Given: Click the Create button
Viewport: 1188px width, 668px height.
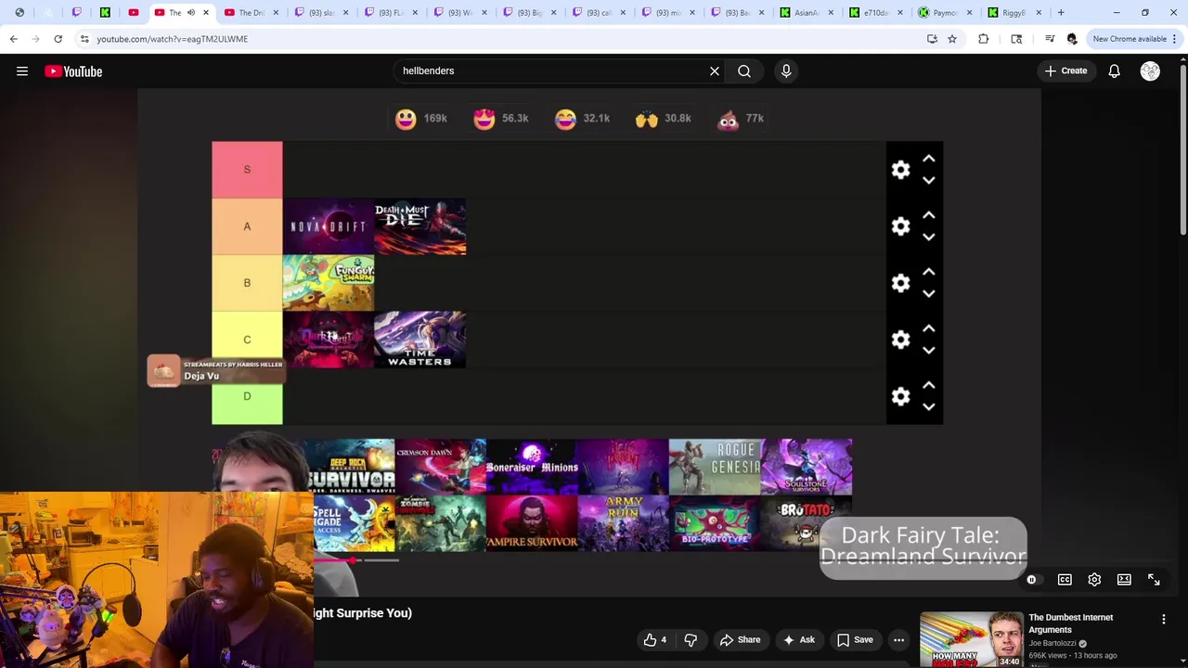Looking at the screenshot, I should pos(1065,71).
